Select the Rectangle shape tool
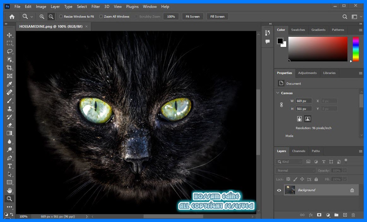The width and height of the screenshot is (367, 222). click(x=9, y=182)
